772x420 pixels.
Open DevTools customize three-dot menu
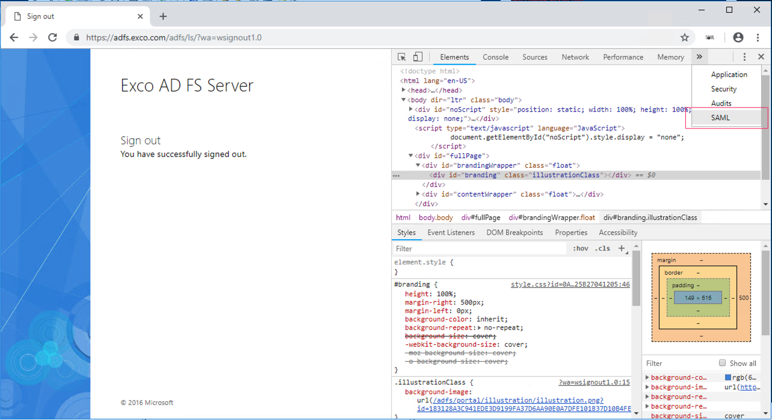[744, 57]
